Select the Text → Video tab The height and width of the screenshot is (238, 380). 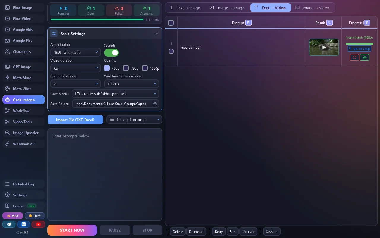point(270,8)
